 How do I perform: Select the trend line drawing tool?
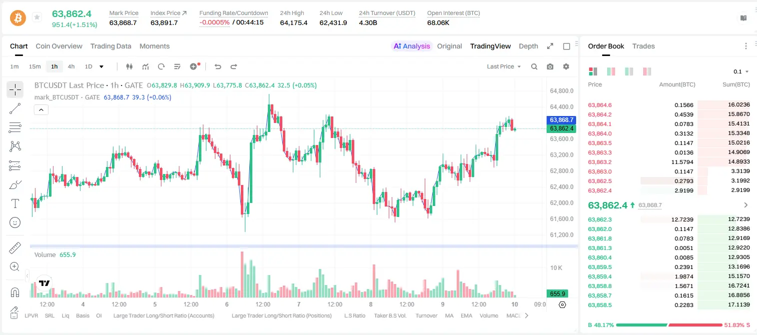[x=15, y=108]
